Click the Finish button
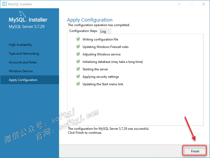This screenshot has width=210, height=158. (x=195, y=151)
